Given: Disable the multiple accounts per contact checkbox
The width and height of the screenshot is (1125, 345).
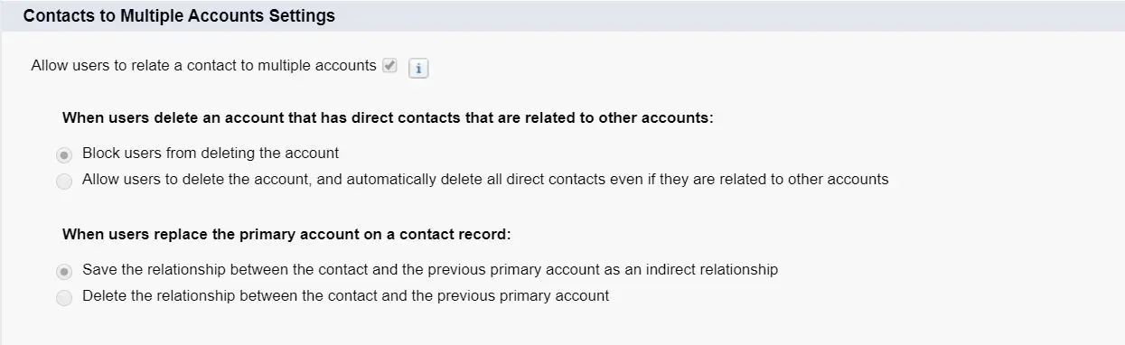Looking at the screenshot, I should 389,66.
